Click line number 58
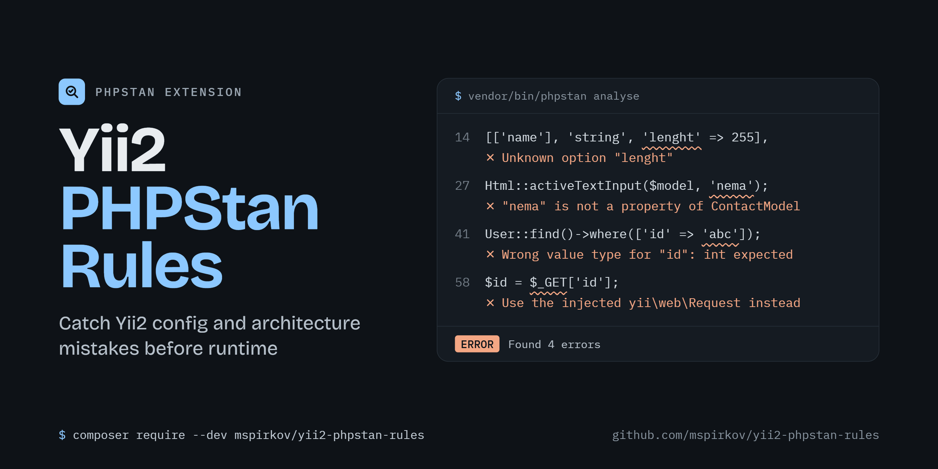Screen dimensions: 938x469 [x=462, y=282]
